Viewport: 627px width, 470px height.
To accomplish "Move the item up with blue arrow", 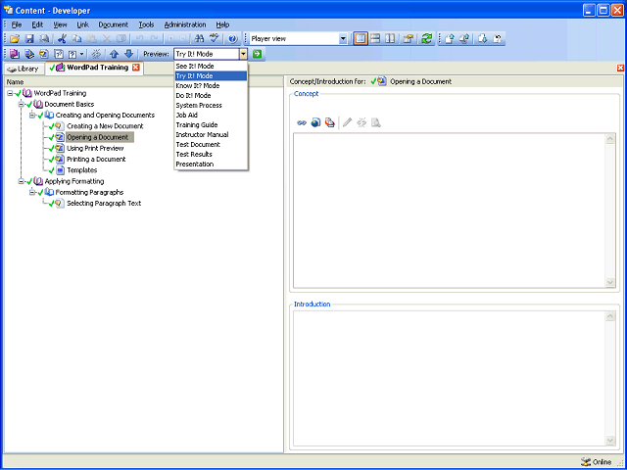I will click(x=114, y=54).
